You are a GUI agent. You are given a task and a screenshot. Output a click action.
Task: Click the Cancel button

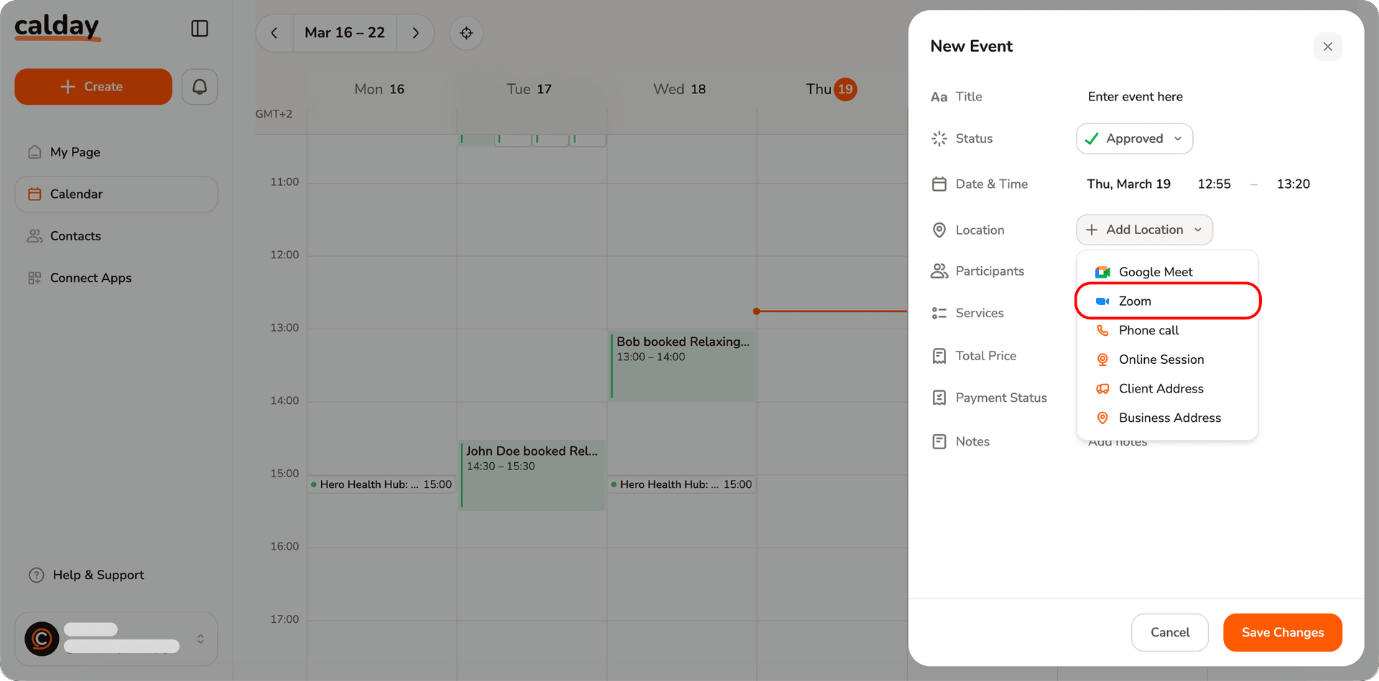click(1169, 632)
